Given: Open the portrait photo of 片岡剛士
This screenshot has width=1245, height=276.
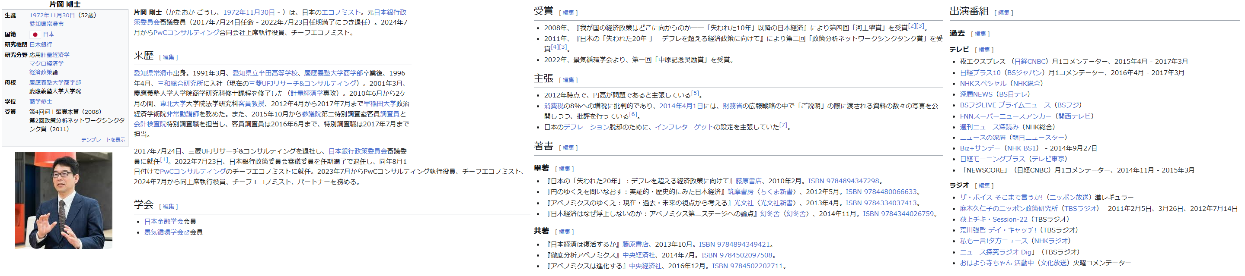Looking at the screenshot, I should coord(63,201).
